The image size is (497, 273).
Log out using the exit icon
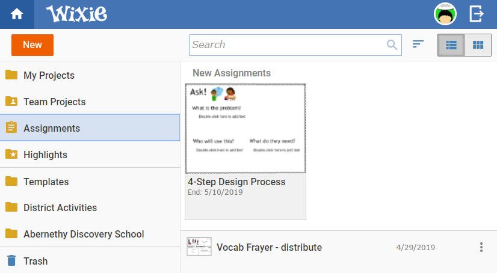pyautogui.click(x=476, y=14)
